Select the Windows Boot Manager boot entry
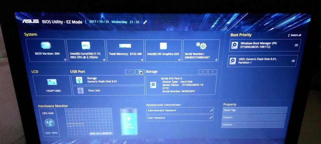Viewport: 321px width, 144px height. [265, 45]
